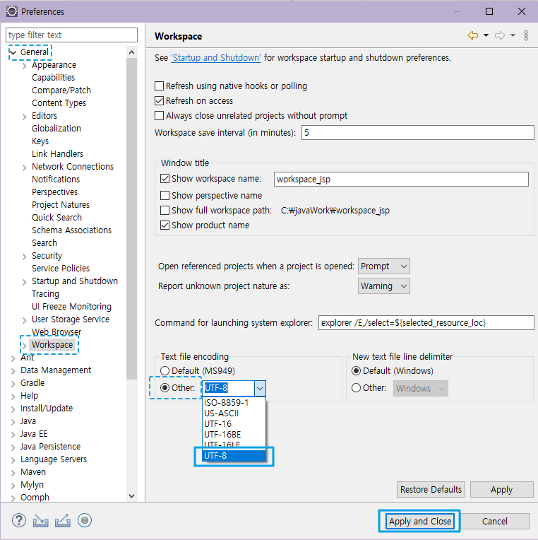Screen dimensions: 538x540
Task: Toggle the encoding combo box arrow
Action: pyautogui.click(x=260, y=389)
